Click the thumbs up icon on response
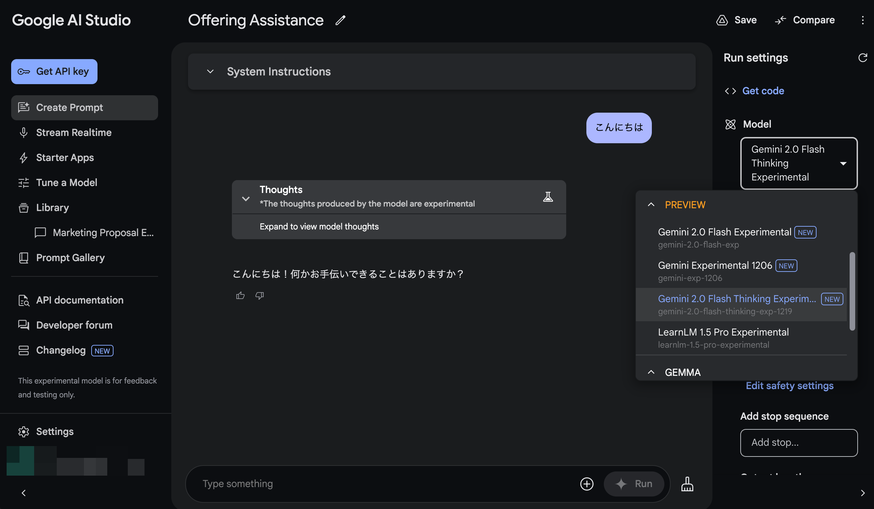874x509 pixels. pyautogui.click(x=240, y=296)
